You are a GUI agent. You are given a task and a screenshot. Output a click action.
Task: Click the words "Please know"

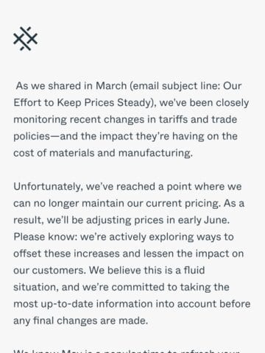46,237
